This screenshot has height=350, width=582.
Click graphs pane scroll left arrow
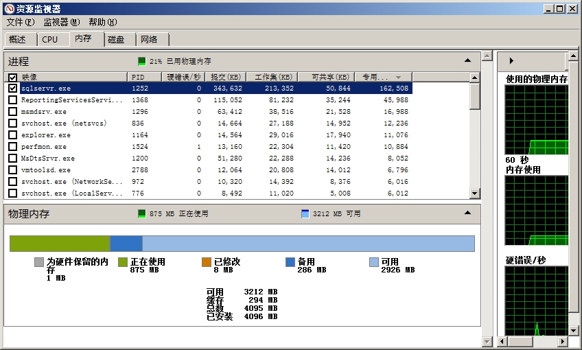pos(502,342)
